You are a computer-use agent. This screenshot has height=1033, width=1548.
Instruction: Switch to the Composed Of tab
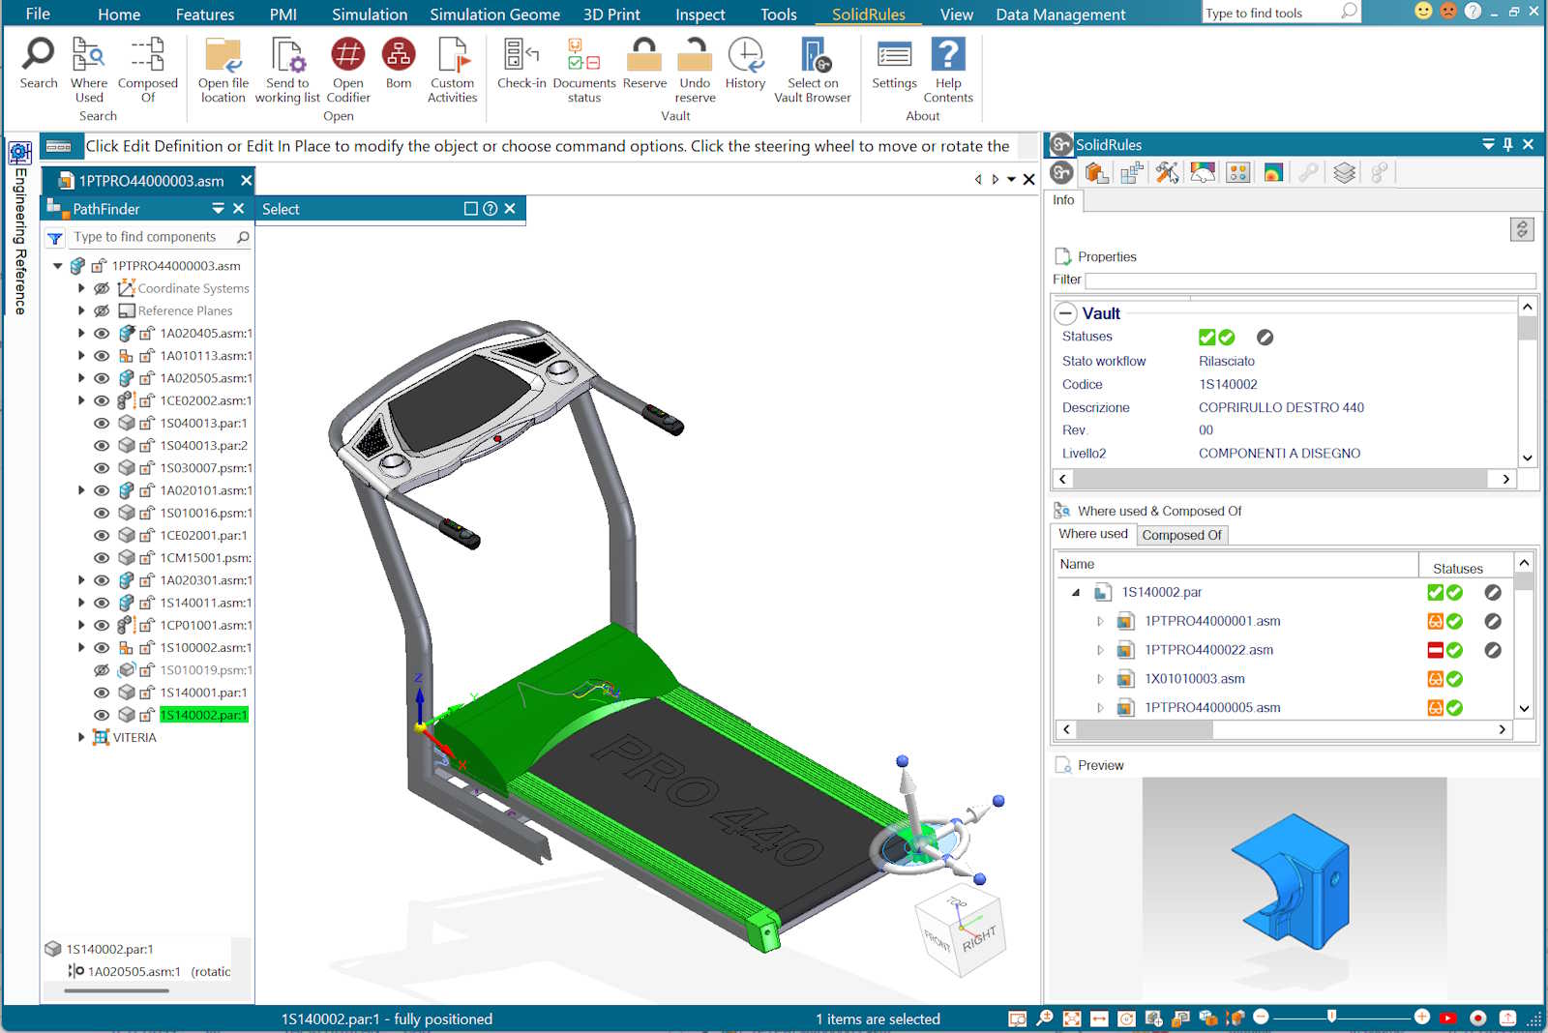(x=1181, y=535)
